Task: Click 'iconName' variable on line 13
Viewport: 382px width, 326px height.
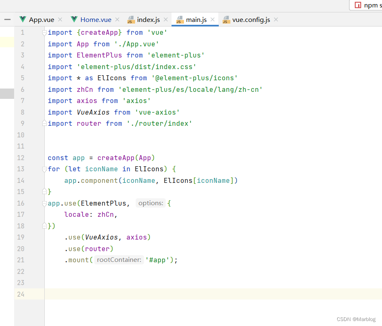Action: click(x=102, y=169)
